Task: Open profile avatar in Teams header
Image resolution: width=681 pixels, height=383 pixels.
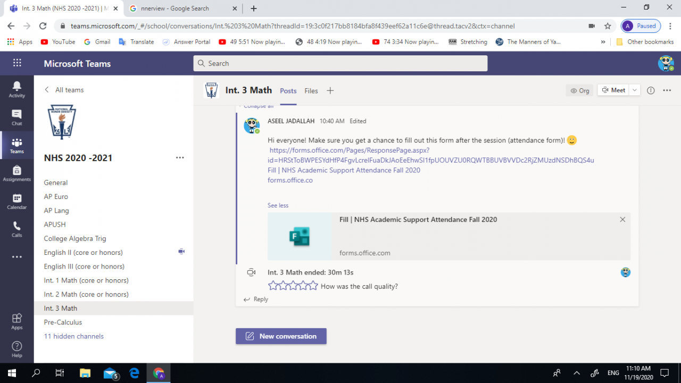Action: tap(666, 63)
